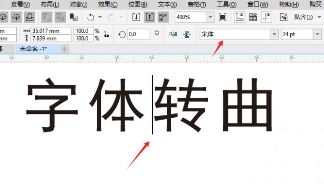Open the 效果(C) menu
Screen dimensions: 324x184
[x=108, y=4]
